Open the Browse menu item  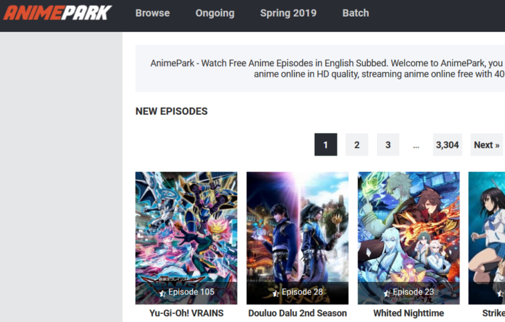pyautogui.click(x=152, y=13)
